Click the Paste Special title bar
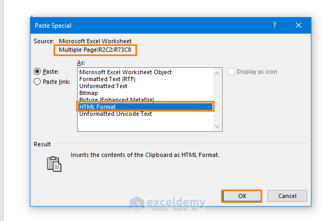The height and width of the screenshot is (221, 335). click(150, 25)
